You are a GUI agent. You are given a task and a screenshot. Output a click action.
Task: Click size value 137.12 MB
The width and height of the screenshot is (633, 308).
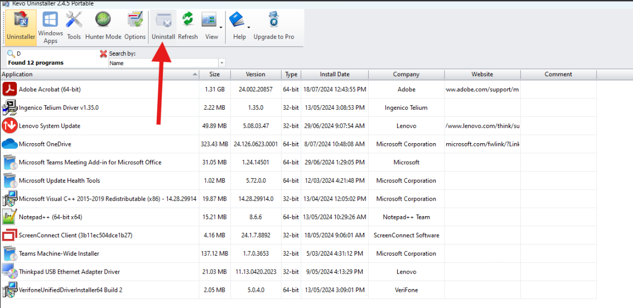coord(215,253)
